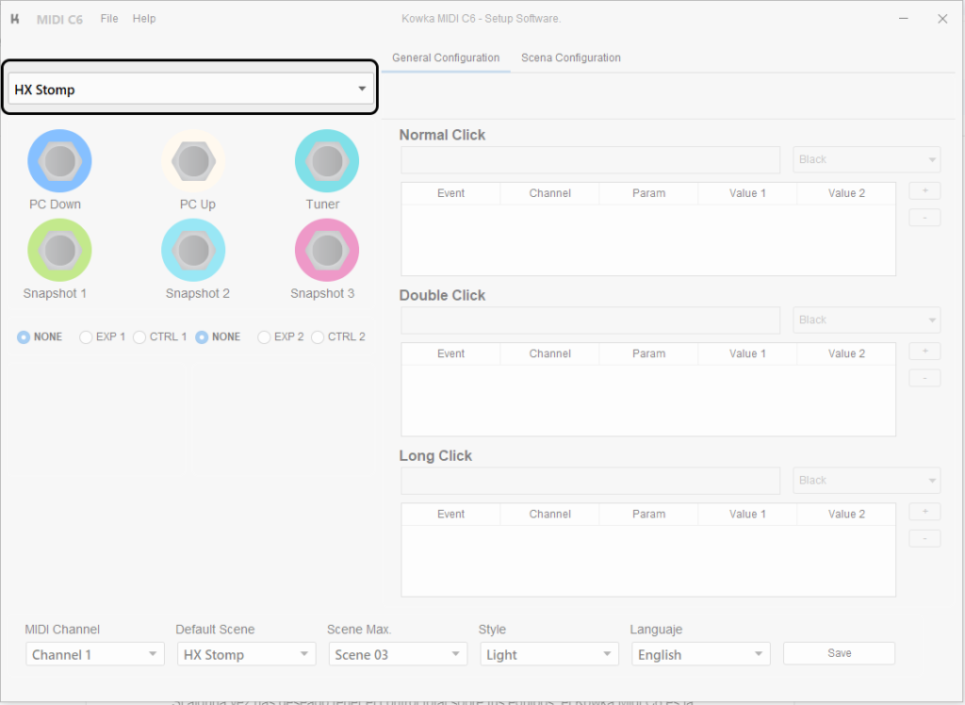Click the Normal Click name input field
This screenshot has width=965, height=705.
pos(590,159)
